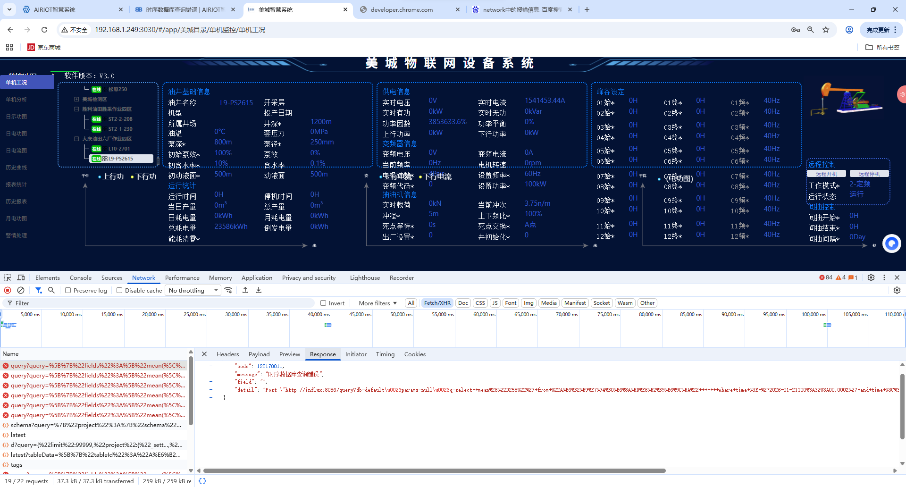
Task: Open the No throttling dropdown
Action: coord(193,290)
